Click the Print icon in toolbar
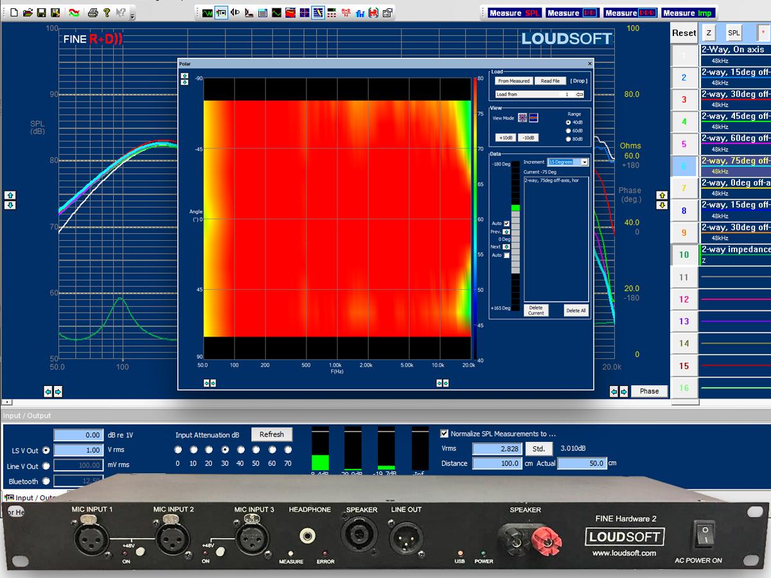The height and width of the screenshot is (578, 771). point(93,12)
